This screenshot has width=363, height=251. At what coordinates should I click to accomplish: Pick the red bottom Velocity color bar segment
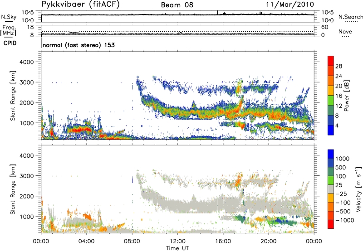click(x=331, y=224)
